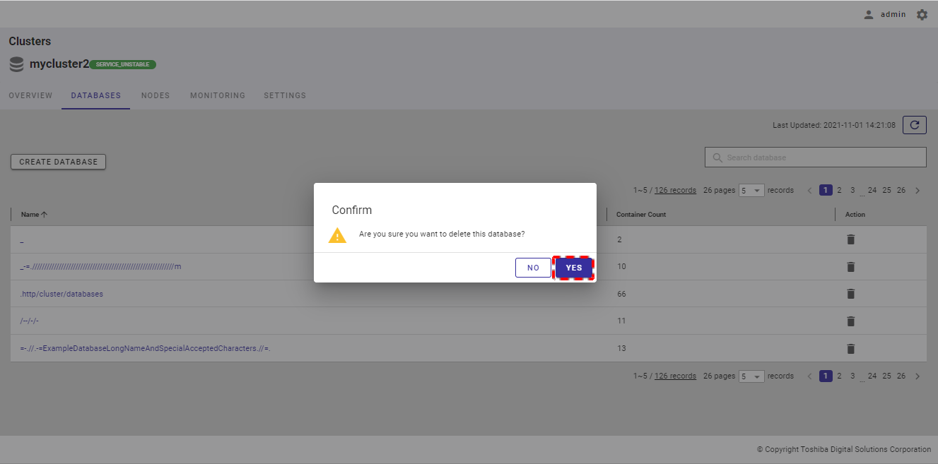Switch to the Nodes tab
Image resolution: width=938 pixels, height=464 pixels.
156,95
